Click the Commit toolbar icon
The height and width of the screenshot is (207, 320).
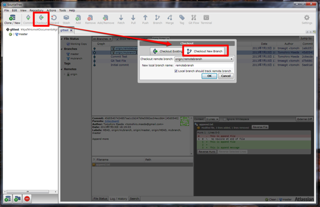click(x=28, y=19)
